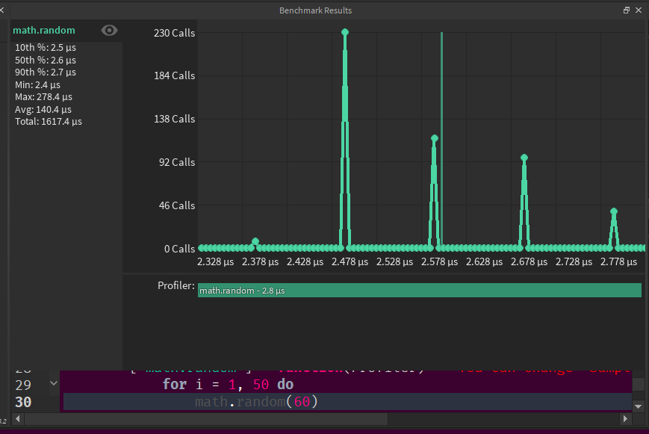This screenshot has height=434, width=649.
Task: Click the code editor scroll down arrow
Action: [x=638, y=406]
